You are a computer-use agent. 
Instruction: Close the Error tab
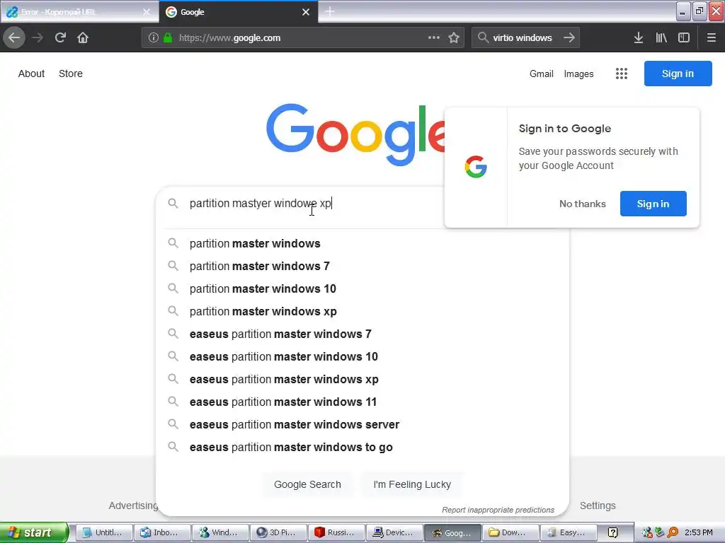(x=146, y=12)
